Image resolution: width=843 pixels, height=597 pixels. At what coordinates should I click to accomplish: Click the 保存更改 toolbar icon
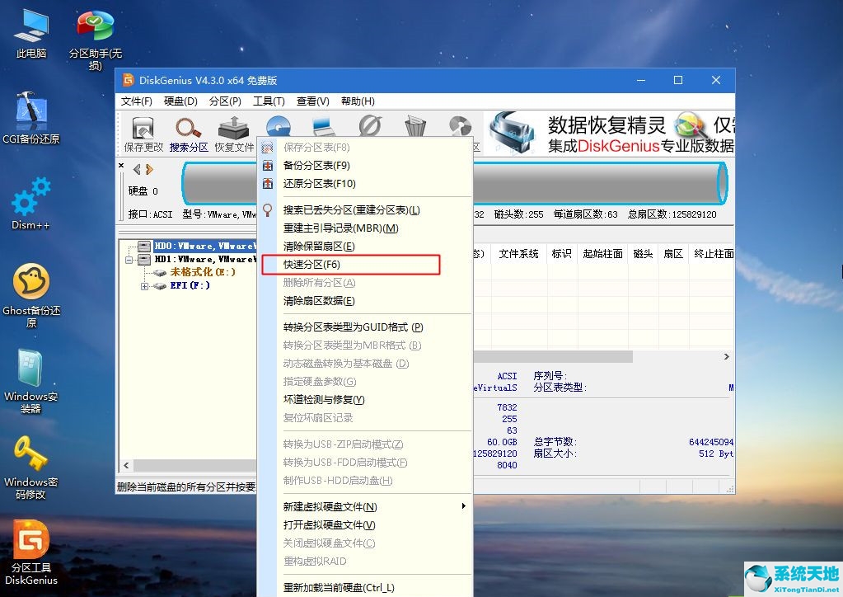tap(142, 132)
